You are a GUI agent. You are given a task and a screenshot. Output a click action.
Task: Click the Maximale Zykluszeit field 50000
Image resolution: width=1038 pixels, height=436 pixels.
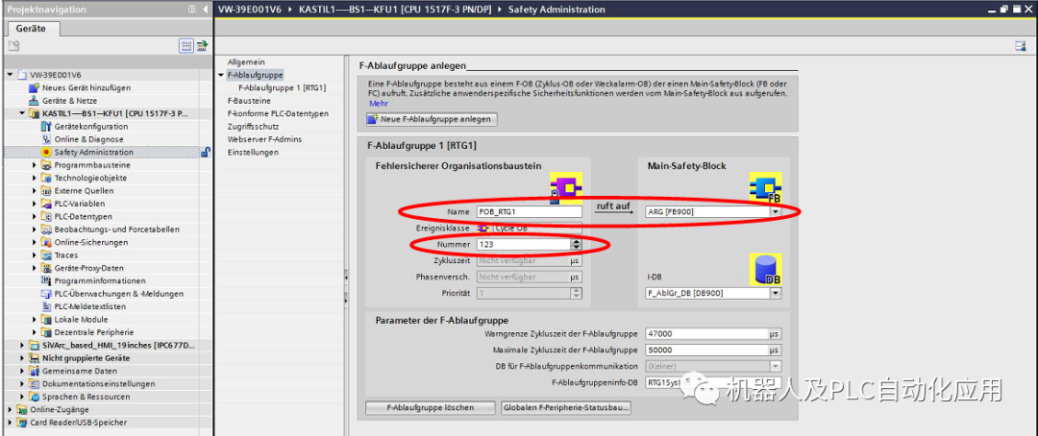tap(707, 350)
